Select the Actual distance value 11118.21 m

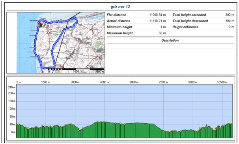tap(157, 21)
